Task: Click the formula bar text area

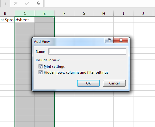Action: coord(100,3)
